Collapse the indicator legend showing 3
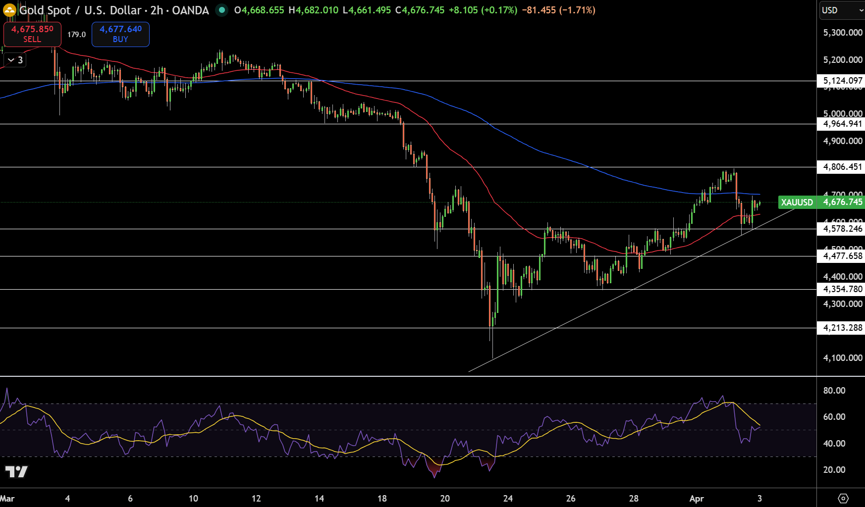The width and height of the screenshot is (865, 507). pyautogui.click(x=14, y=60)
